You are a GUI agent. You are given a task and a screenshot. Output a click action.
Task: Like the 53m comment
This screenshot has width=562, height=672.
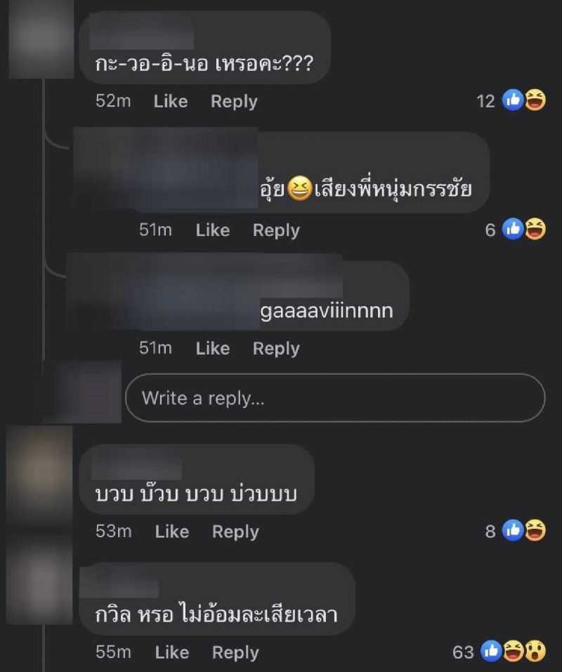(172, 532)
